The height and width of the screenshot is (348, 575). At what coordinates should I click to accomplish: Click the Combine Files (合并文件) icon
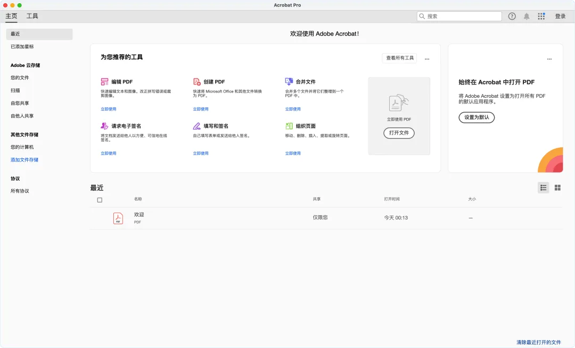(289, 82)
